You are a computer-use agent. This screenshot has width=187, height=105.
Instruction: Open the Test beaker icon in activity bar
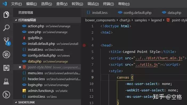(x=6, y=81)
